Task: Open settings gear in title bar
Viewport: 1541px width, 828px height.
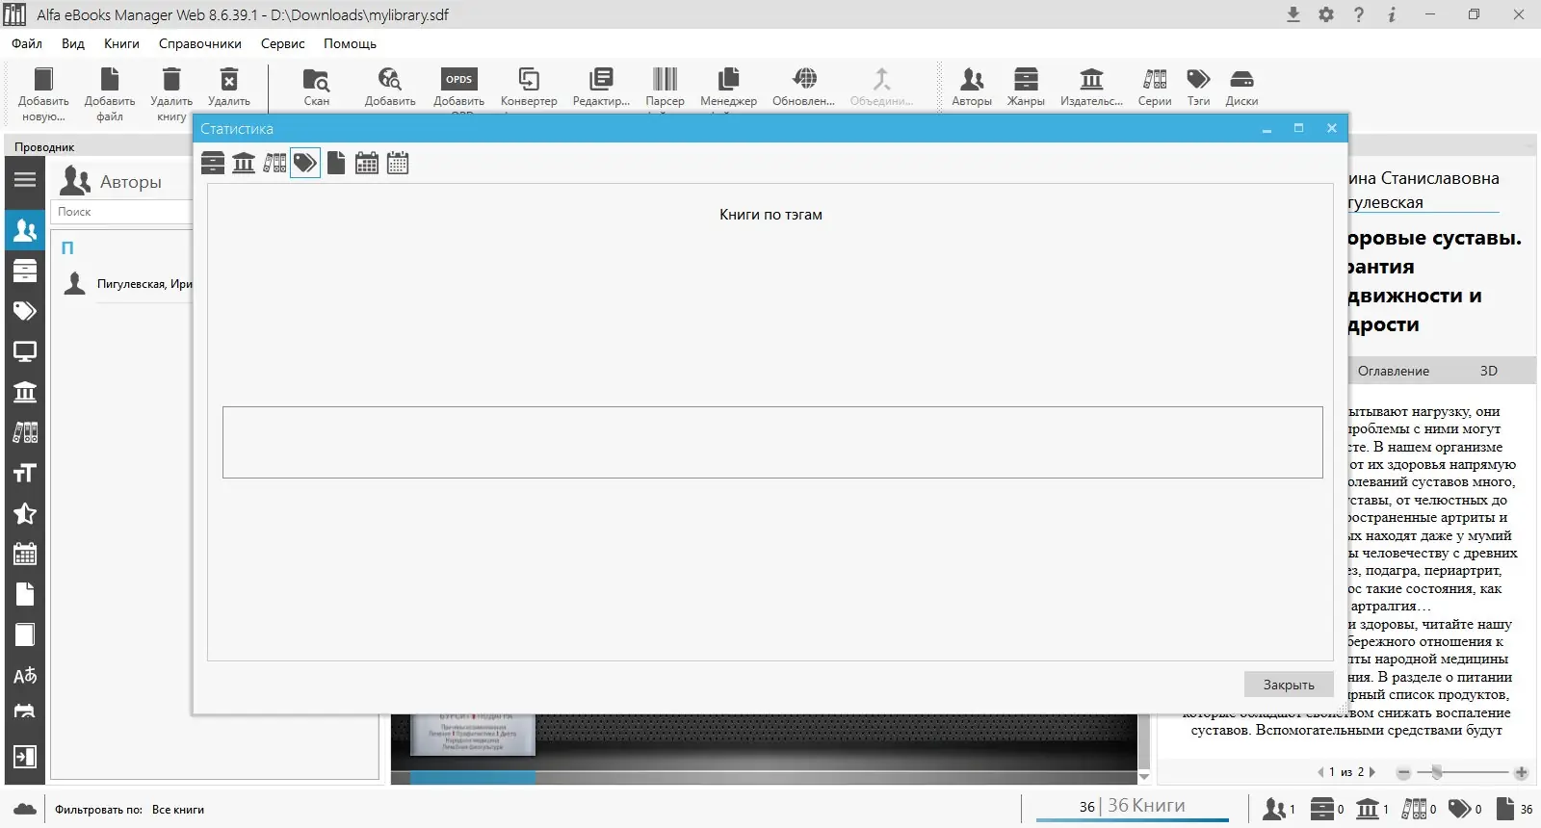Action: click(1326, 14)
